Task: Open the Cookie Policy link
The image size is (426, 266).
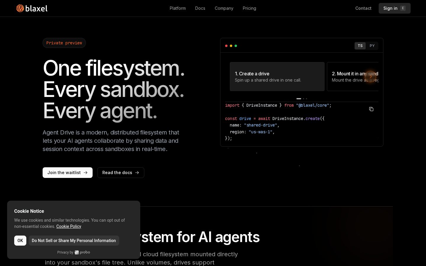Action: (x=69, y=226)
